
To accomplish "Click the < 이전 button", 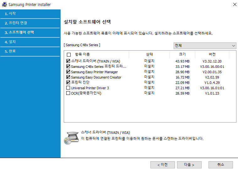I will (x=163, y=165).
